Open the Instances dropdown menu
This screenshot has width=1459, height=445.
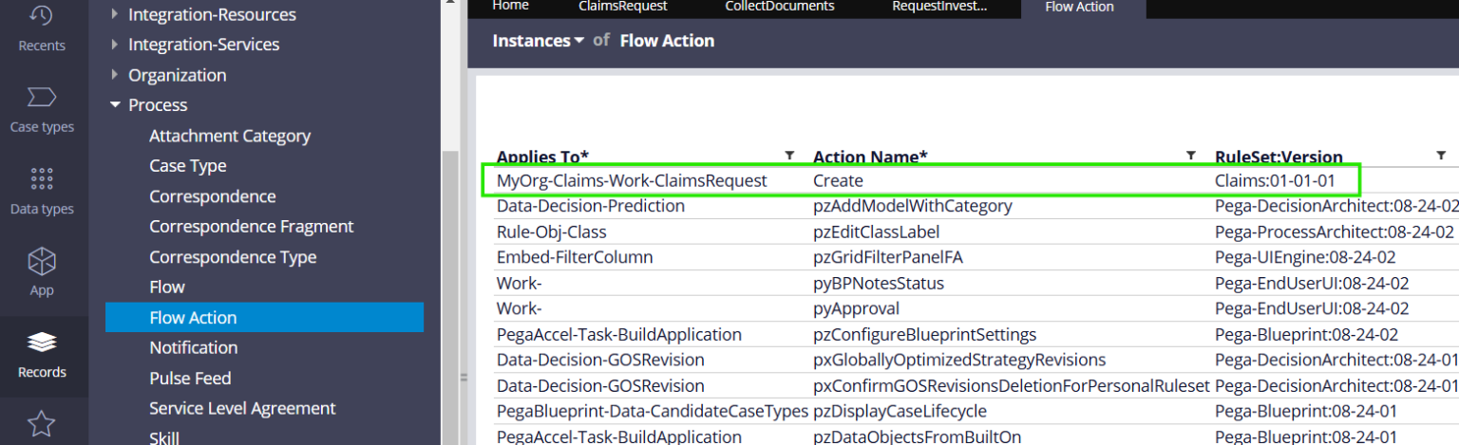(x=538, y=41)
